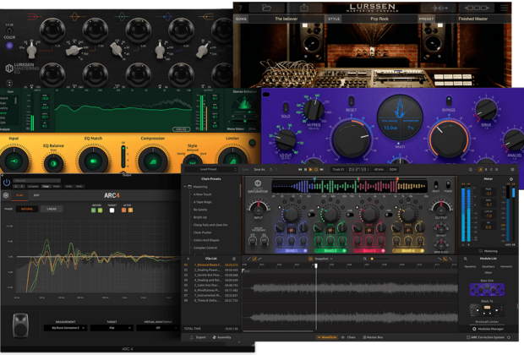Open the Snapshot dropdown

coord(324,259)
